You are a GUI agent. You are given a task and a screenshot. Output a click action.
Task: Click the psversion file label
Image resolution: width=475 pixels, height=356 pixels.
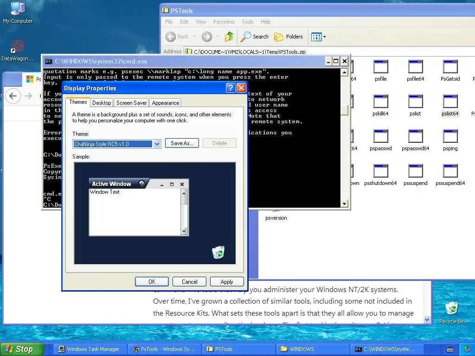276,218
